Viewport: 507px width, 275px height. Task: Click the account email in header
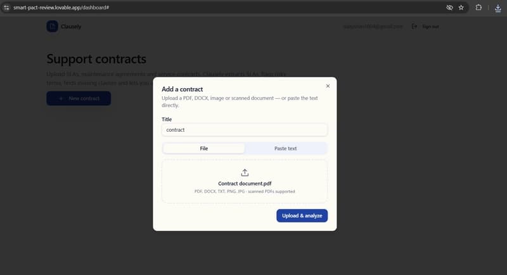coord(373,27)
